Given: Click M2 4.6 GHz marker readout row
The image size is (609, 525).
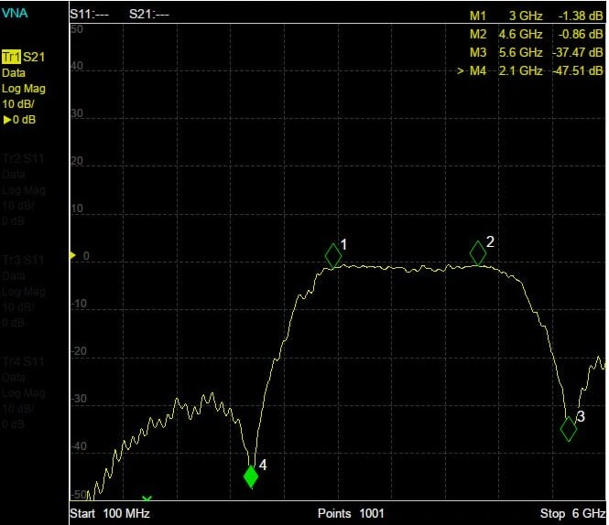Looking at the screenshot, I should pos(536,34).
